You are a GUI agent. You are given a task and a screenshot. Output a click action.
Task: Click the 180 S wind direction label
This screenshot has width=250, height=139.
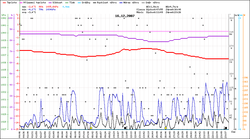tap(231, 75)
